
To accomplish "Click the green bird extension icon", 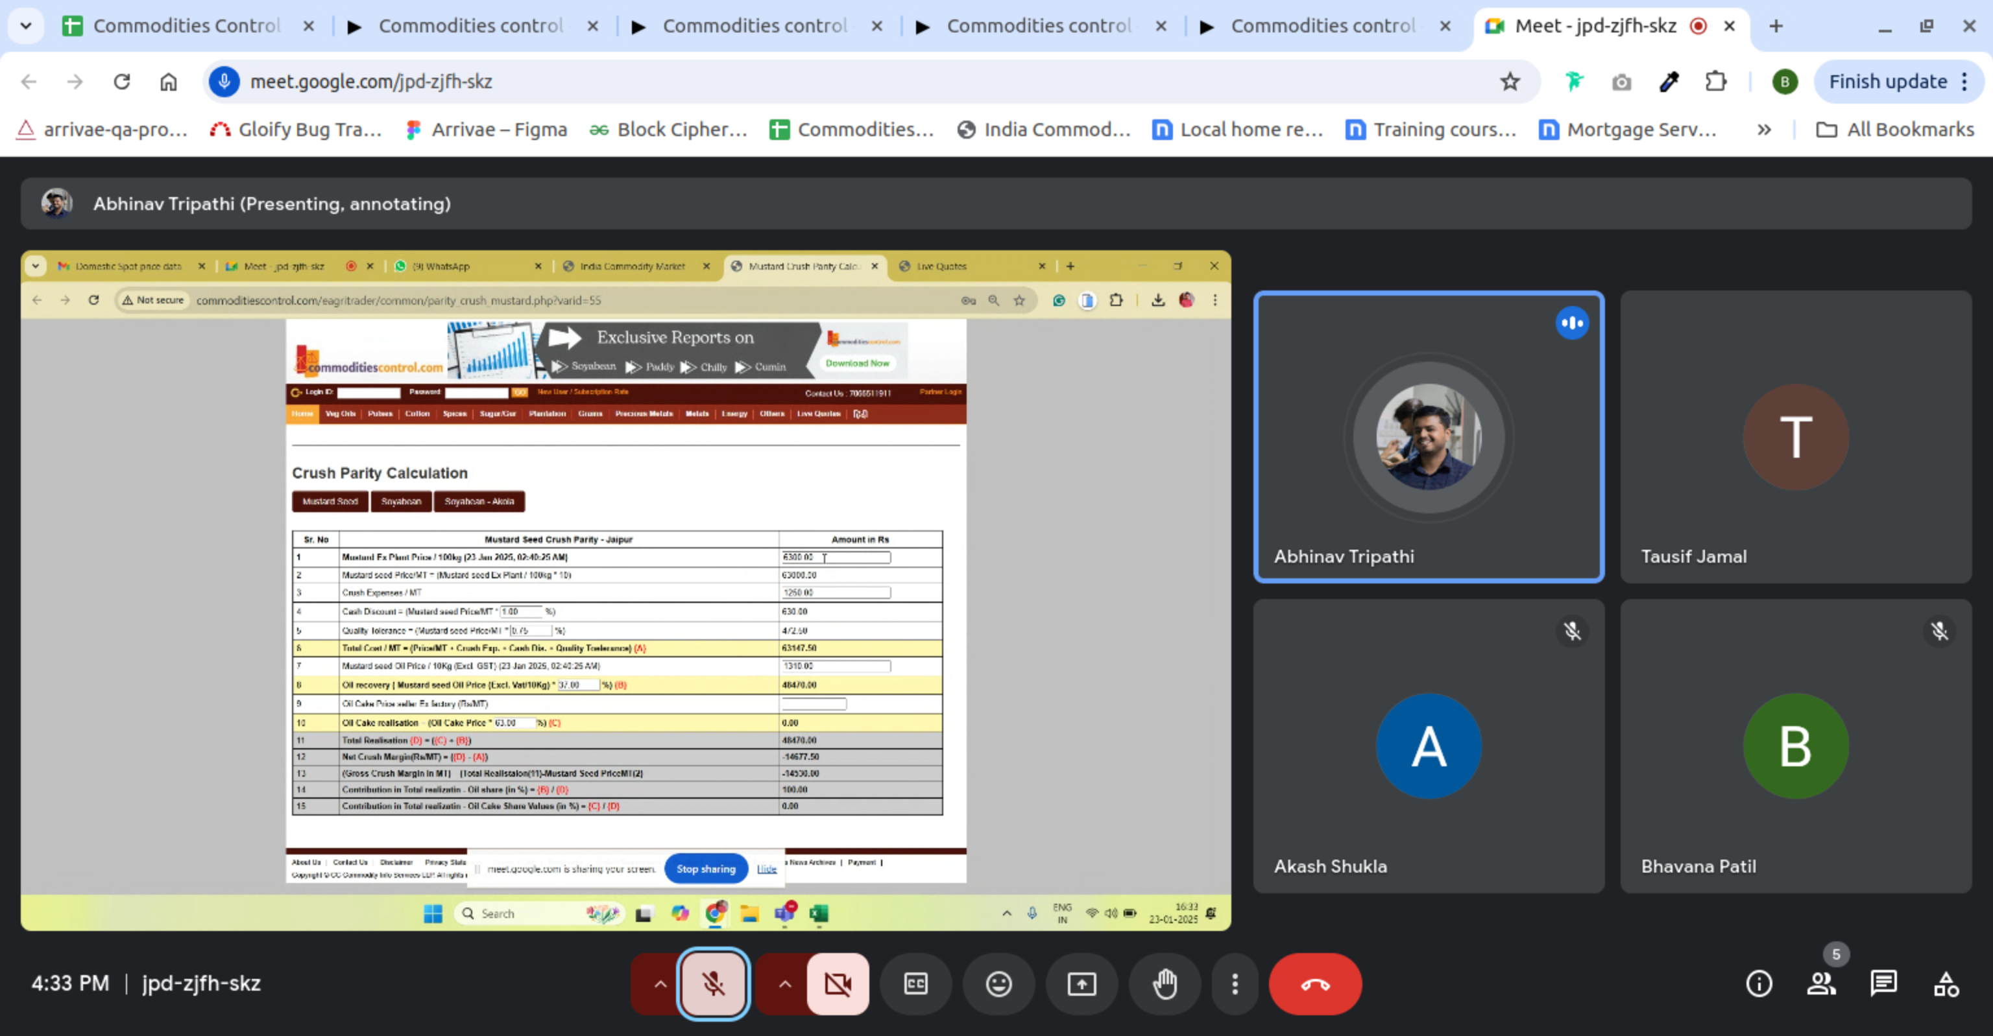I will pyautogui.click(x=1574, y=81).
